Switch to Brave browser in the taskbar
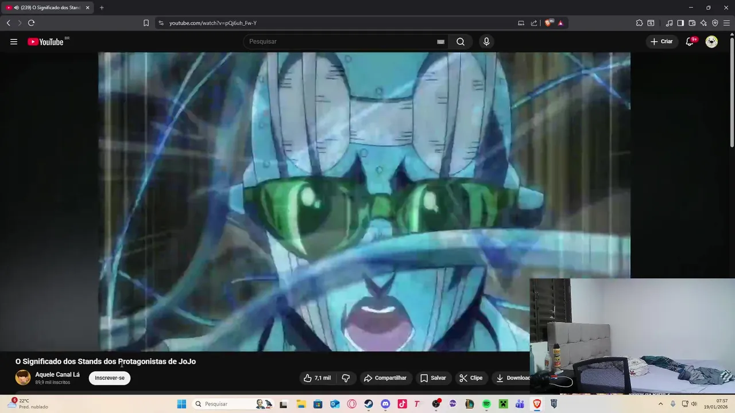 [x=537, y=404]
